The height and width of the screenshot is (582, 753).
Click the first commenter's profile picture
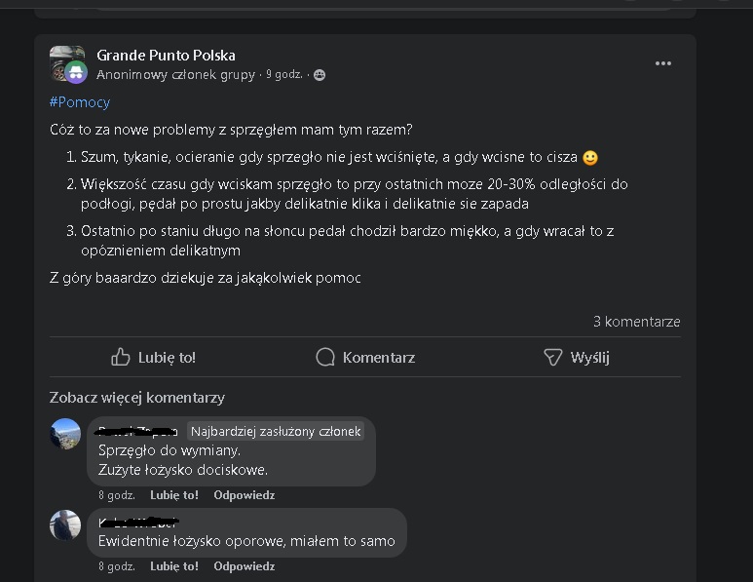(65, 434)
